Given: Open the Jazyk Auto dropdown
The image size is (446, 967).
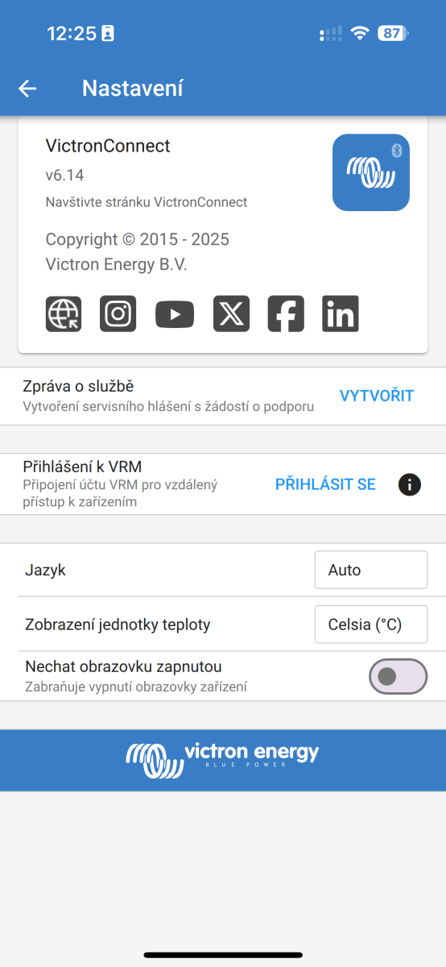Looking at the screenshot, I should point(371,571).
